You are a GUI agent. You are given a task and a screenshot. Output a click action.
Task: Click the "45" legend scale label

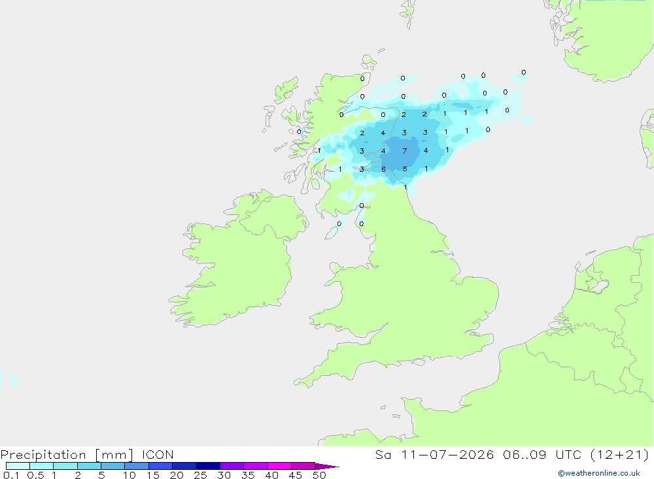click(x=296, y=475)
